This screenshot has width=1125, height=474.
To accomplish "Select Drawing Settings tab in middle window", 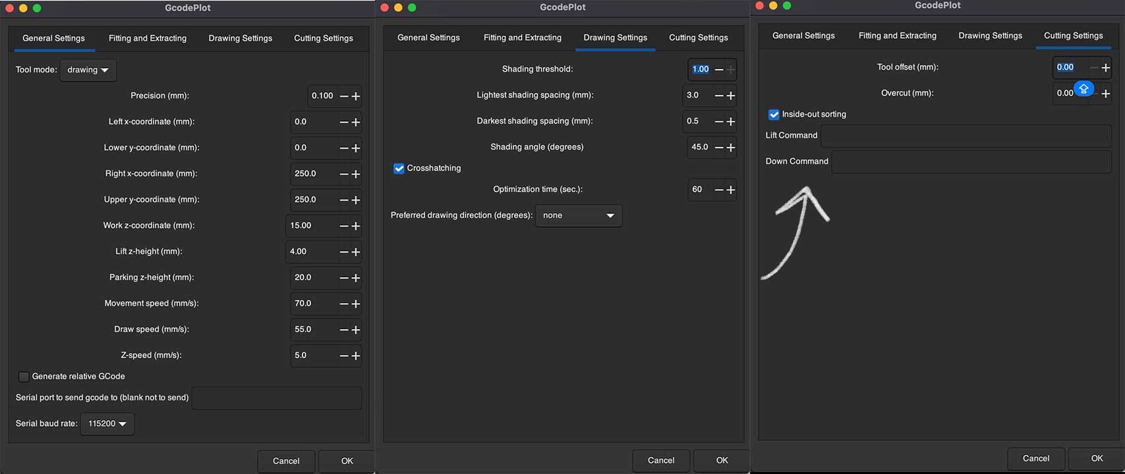I will (x=616, y=38).
